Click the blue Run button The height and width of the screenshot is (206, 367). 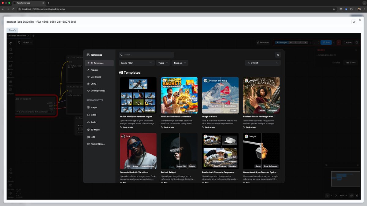tap(326, 42)
